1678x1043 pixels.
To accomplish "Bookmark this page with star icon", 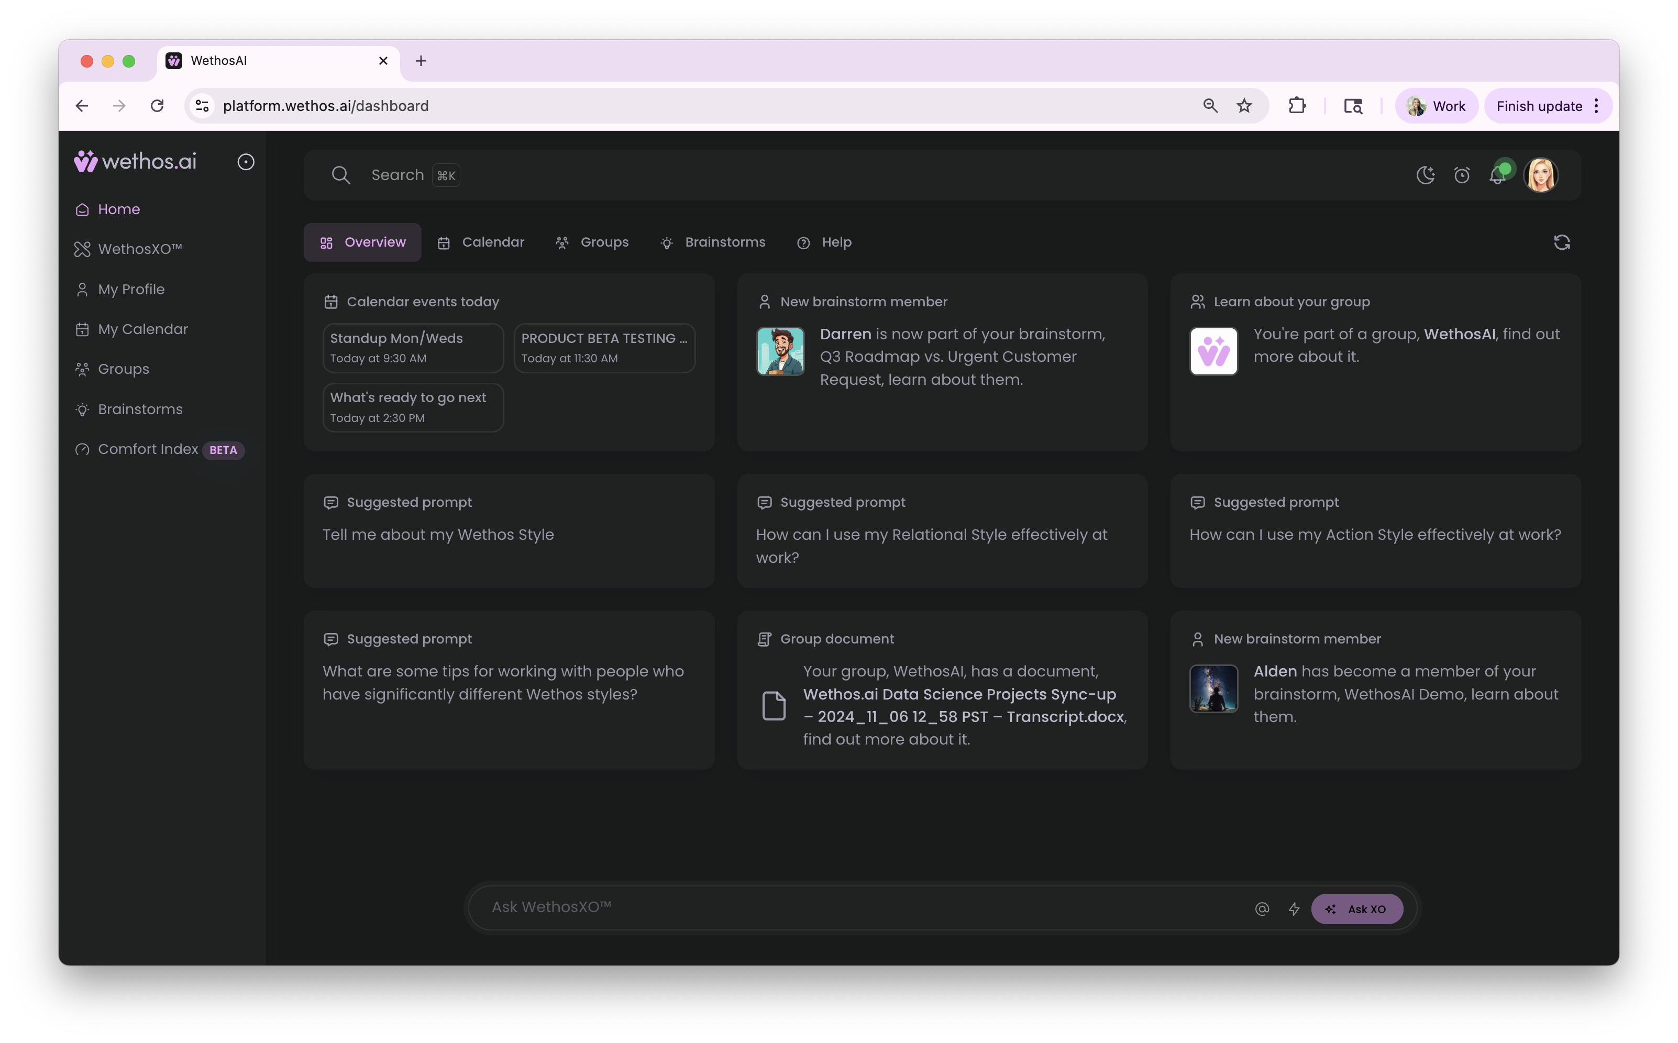I will click(1244, 106).
